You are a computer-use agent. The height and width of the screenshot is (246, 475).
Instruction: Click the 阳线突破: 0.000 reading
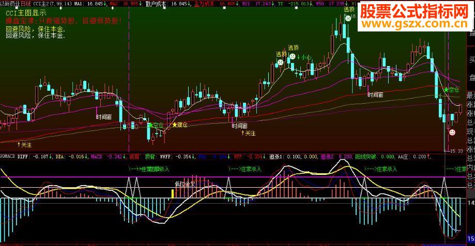click(375, 157)
